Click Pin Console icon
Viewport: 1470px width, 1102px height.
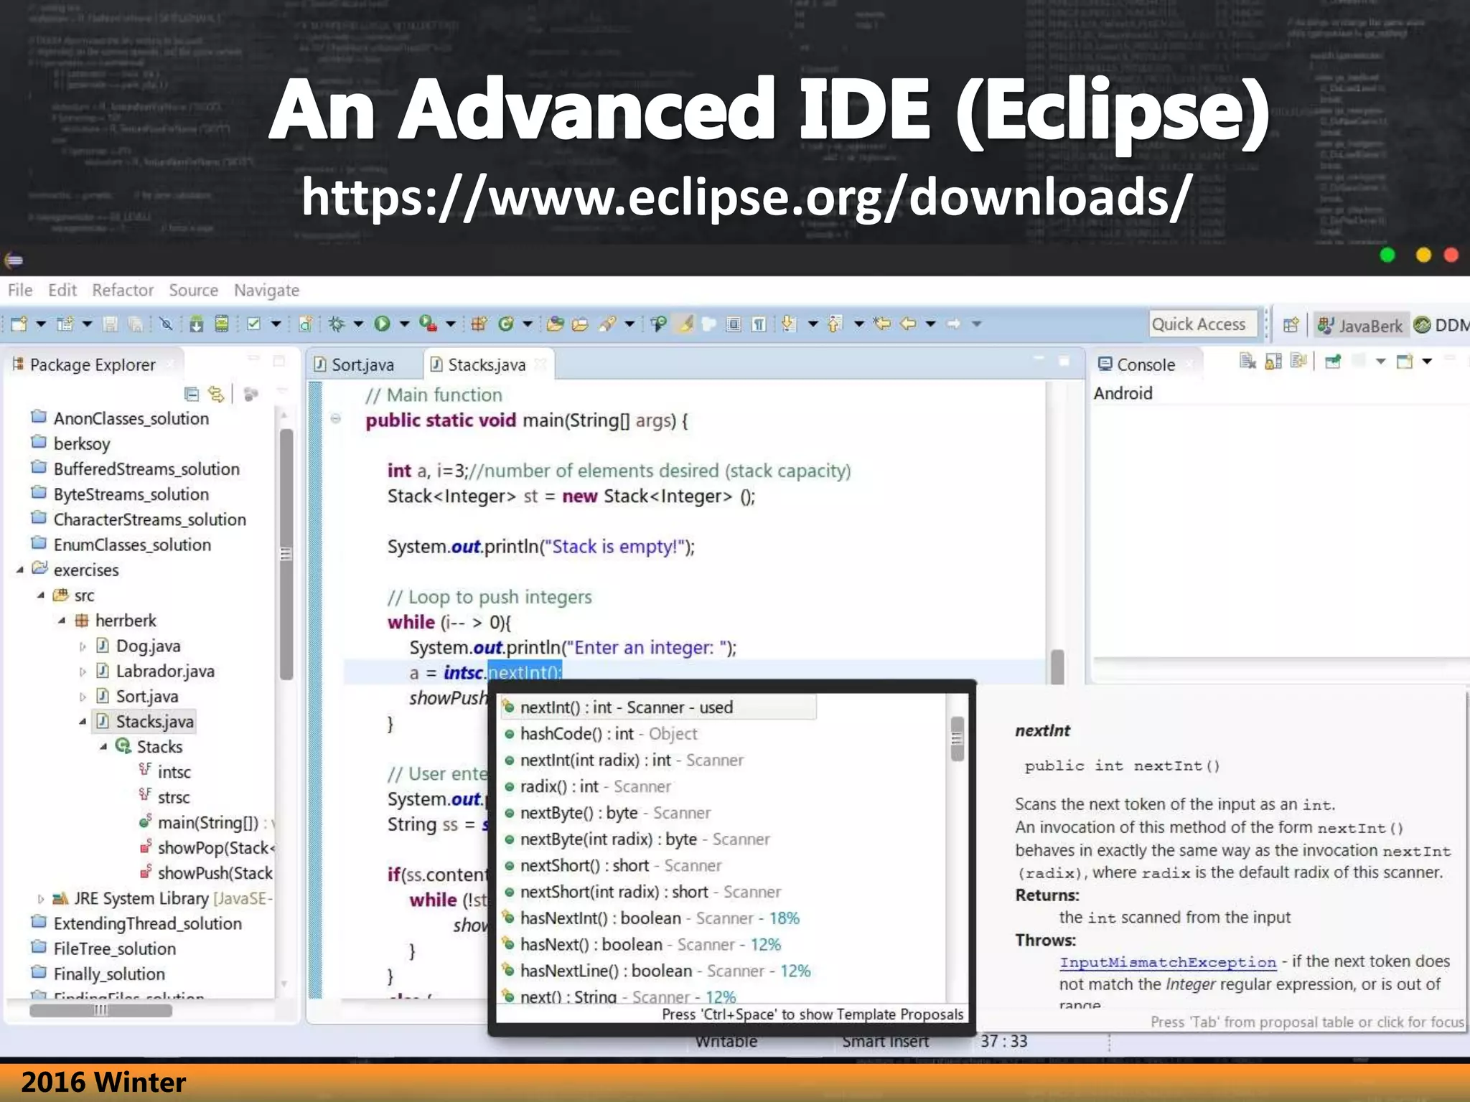pos(1334,362)
